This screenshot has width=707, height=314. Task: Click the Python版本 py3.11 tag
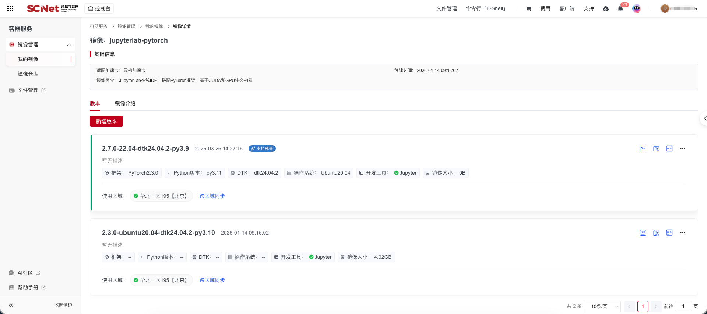195,173
